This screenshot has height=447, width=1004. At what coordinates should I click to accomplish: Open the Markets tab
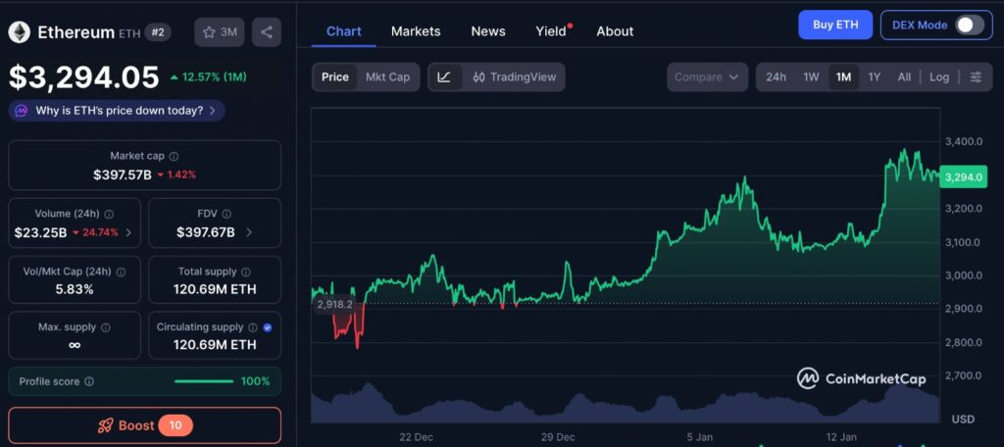416,31
